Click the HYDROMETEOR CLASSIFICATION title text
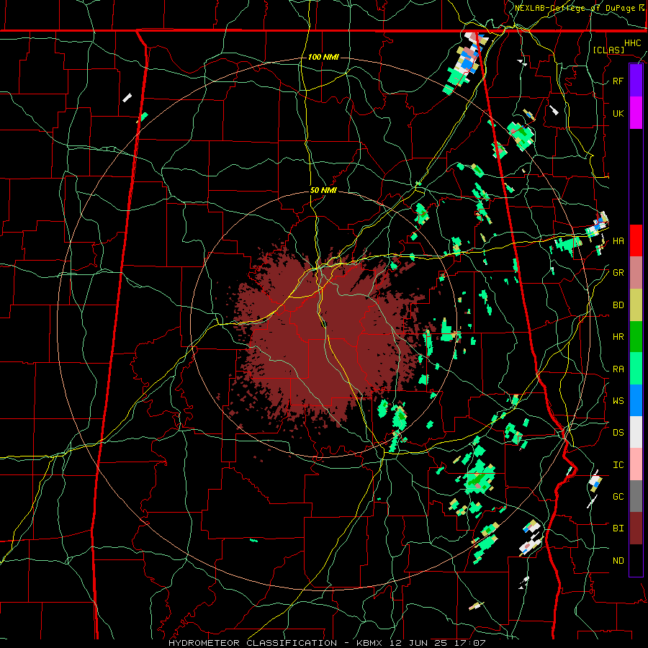 [x=253, y=643]
